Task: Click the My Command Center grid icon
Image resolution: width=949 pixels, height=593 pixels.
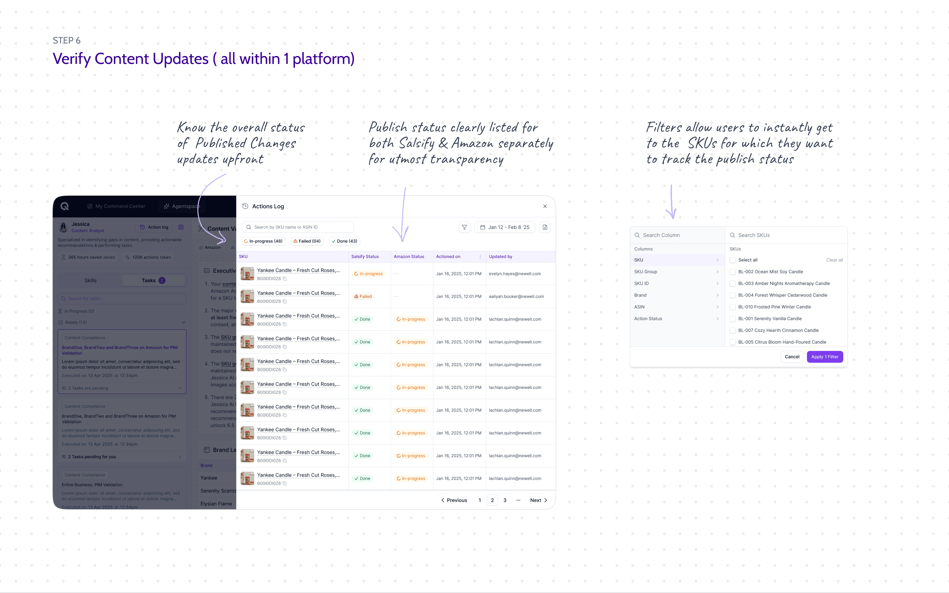Action: (90, 206)
